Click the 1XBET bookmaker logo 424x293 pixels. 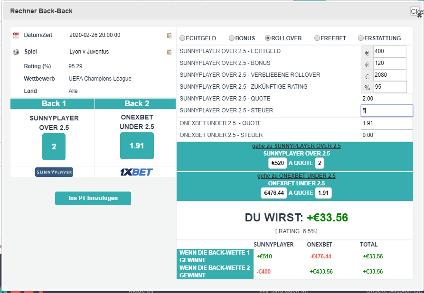[137, 172]
